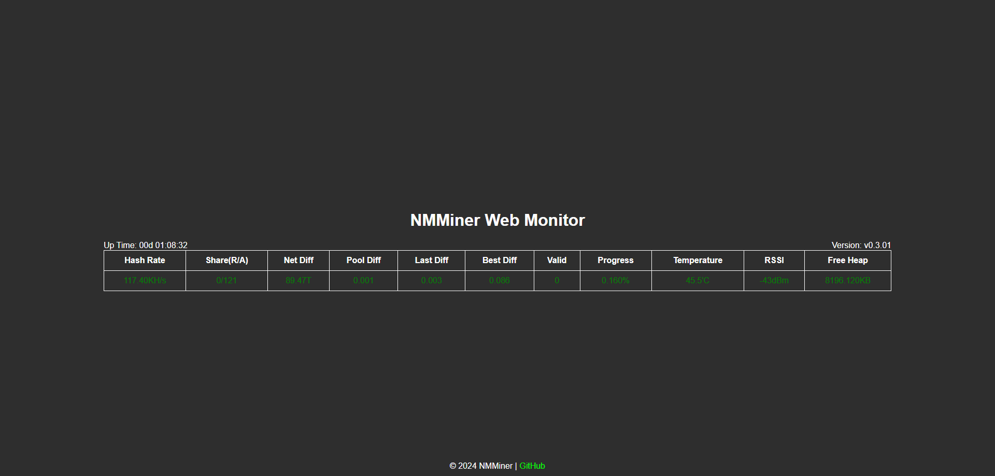Select the Valid column header
Image resolution: width=995 pixels, height=476 pixels.
click(557, 260)
